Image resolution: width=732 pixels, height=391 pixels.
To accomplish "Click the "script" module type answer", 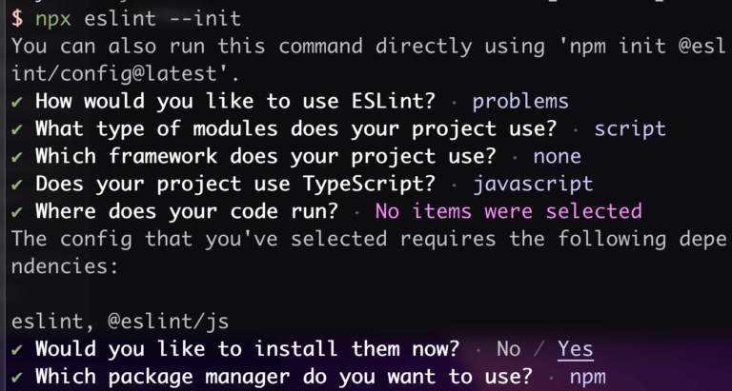I will 630,128.
